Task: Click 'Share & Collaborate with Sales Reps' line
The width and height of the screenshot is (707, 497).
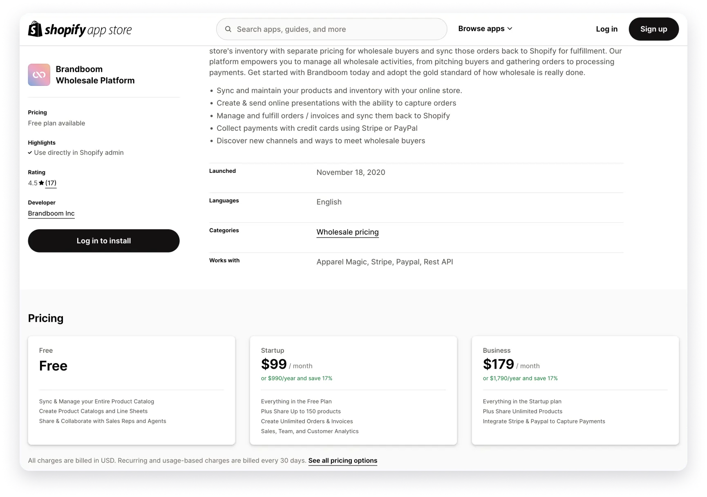Action: point(103,421)
